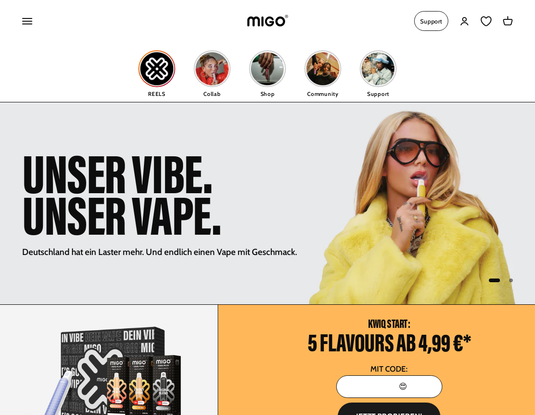Click the JETZT PROBIEREN button

click(x=389, y=409)
